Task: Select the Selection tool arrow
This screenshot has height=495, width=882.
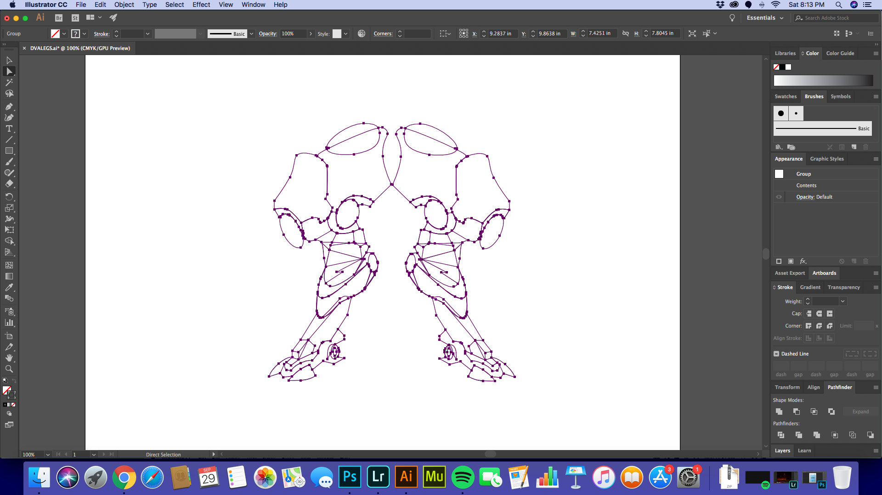Action: (9, 60)
